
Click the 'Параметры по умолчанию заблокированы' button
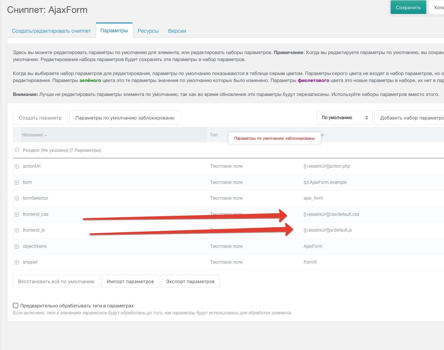coord(125,118)
